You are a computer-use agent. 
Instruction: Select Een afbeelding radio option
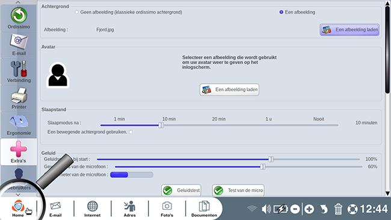tap(282, 12)
